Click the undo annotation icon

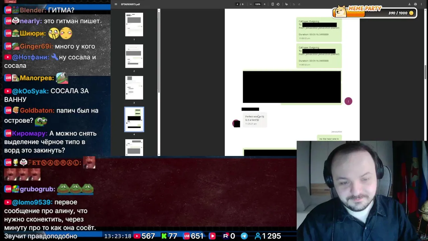pos(294,4)
